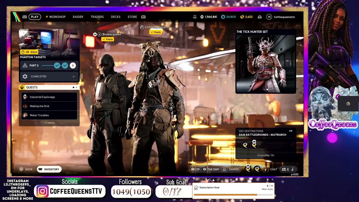Click the triple-arrow See Destinations icon

pyautogui.click(x=291, y=131)
